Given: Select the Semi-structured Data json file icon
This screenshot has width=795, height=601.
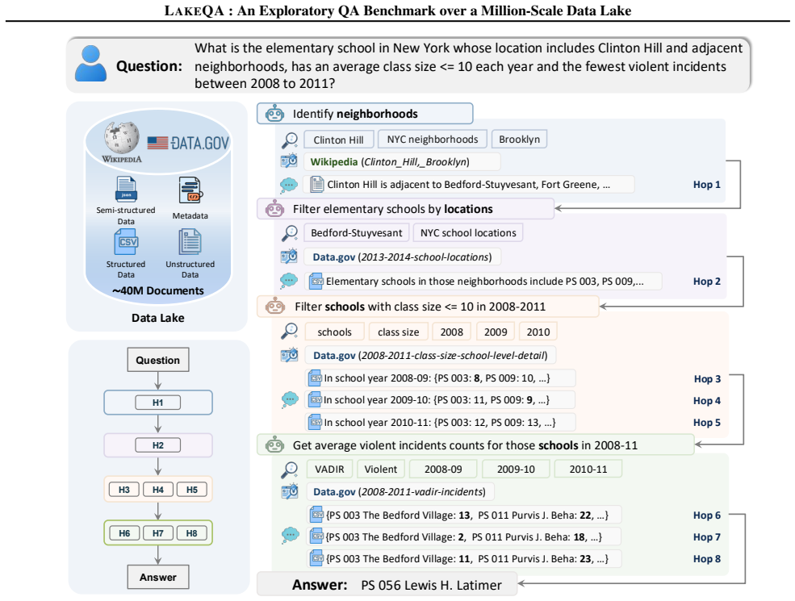Looking at the screenshot, I should [x=126, y=189].
